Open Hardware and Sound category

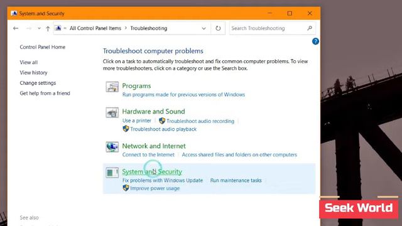tap(153, 112)
